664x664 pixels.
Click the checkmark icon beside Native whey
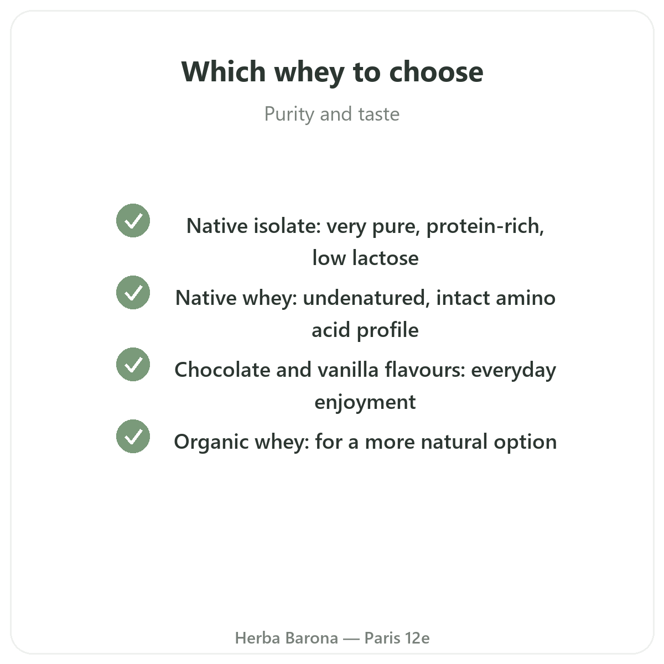point(133,293)
